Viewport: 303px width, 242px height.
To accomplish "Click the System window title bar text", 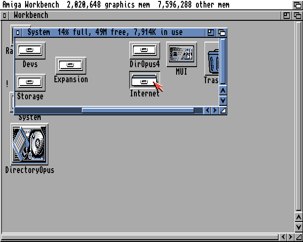I will point(105,32).
